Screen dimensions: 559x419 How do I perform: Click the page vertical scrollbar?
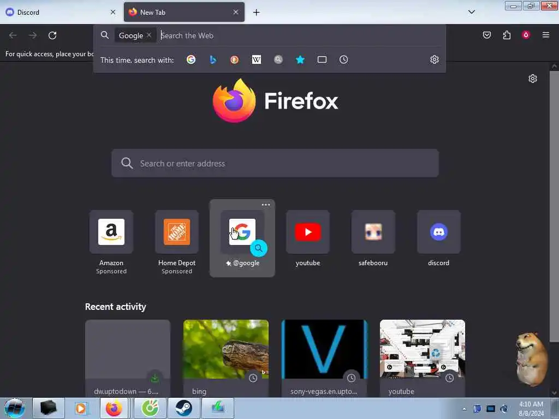(554, 207)
